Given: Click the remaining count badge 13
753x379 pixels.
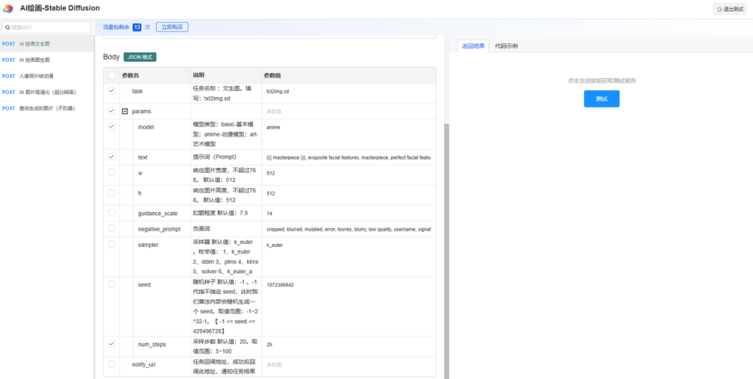Looking at the screenshot, I should pos(137,27).
